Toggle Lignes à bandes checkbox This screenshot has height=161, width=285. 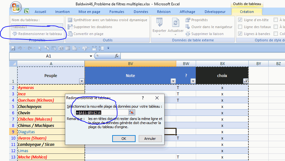tap(240, 34)
